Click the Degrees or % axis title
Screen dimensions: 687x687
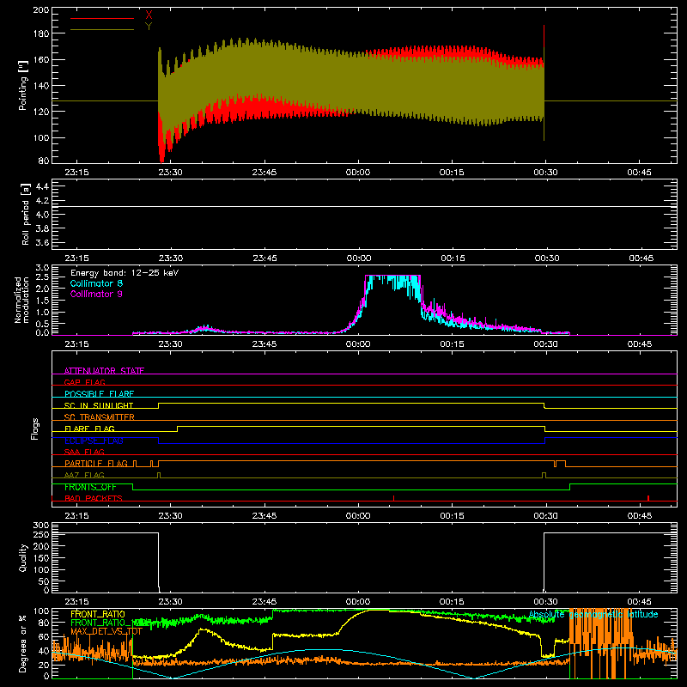tap(22, 644)
